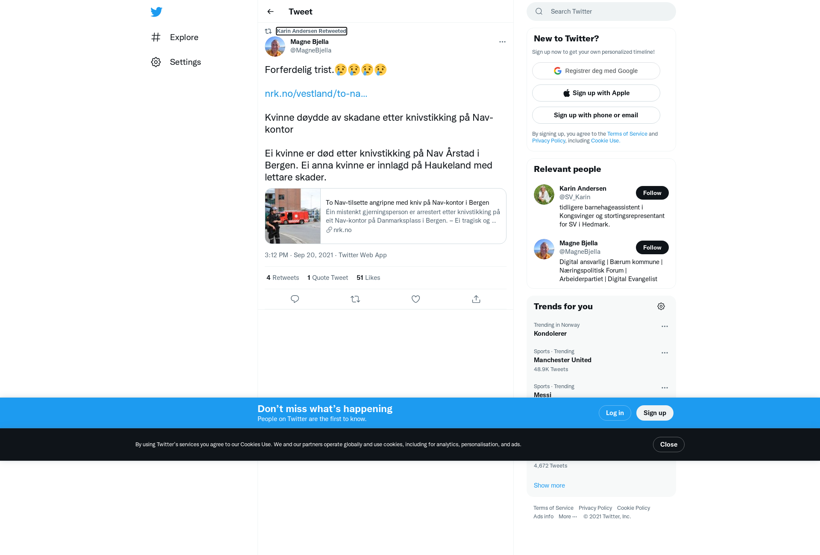Open more options for Manchester United trend
This screenshot has height=555, width=820.
pos(665,353)
